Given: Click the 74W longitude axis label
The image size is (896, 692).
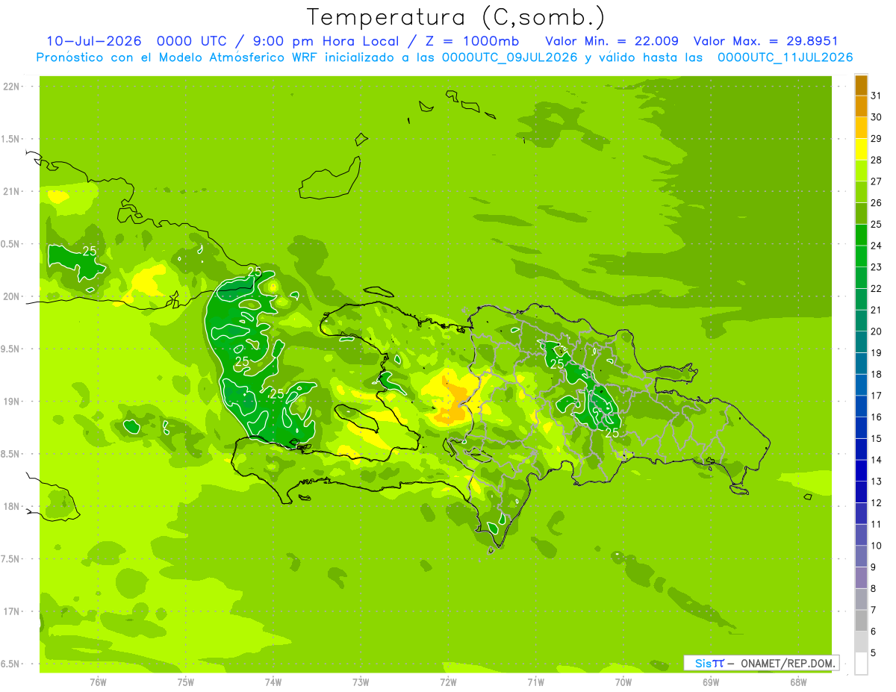Looking at the screenshot, I should coord(273,682).
